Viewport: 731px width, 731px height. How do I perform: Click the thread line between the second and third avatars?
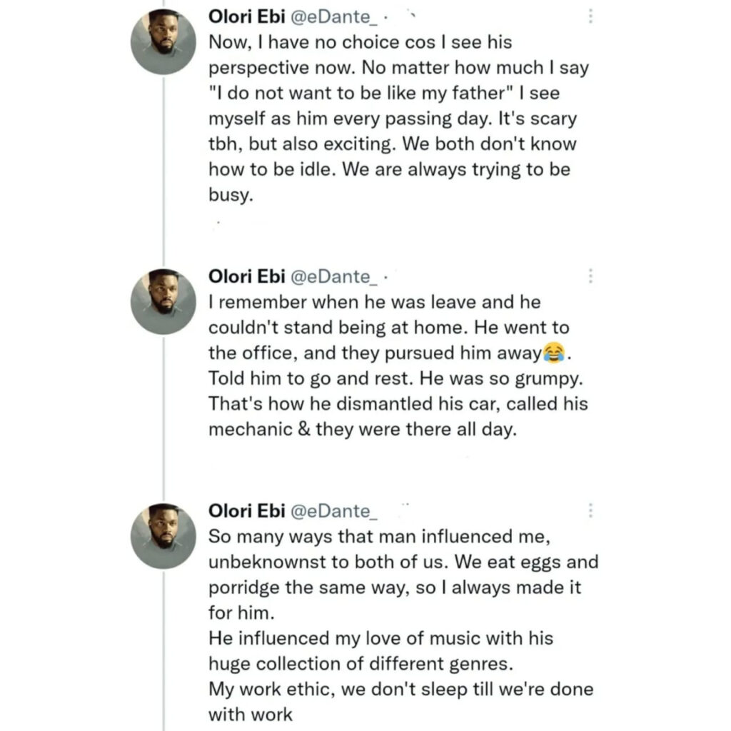[163, 418]
